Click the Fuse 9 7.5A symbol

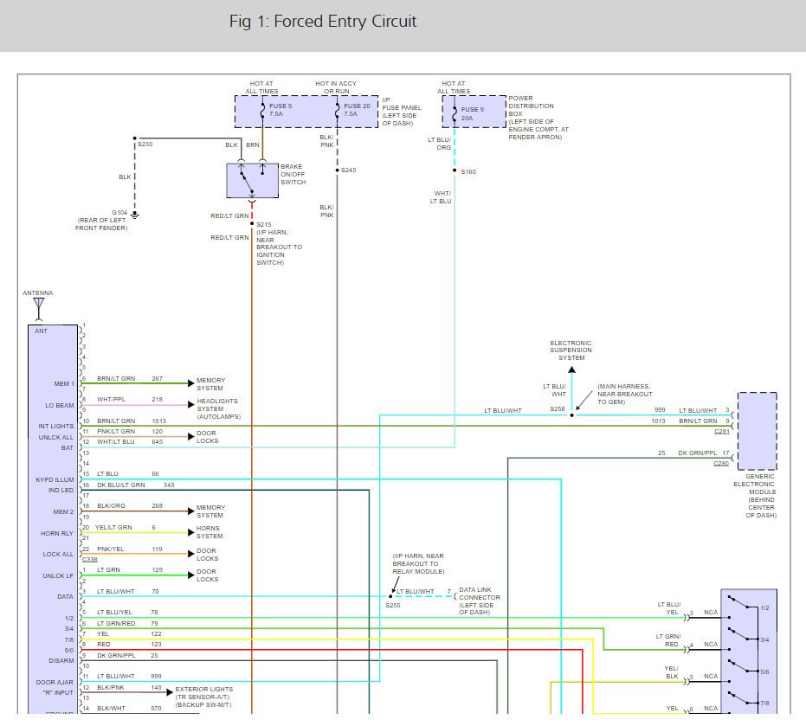262,110
